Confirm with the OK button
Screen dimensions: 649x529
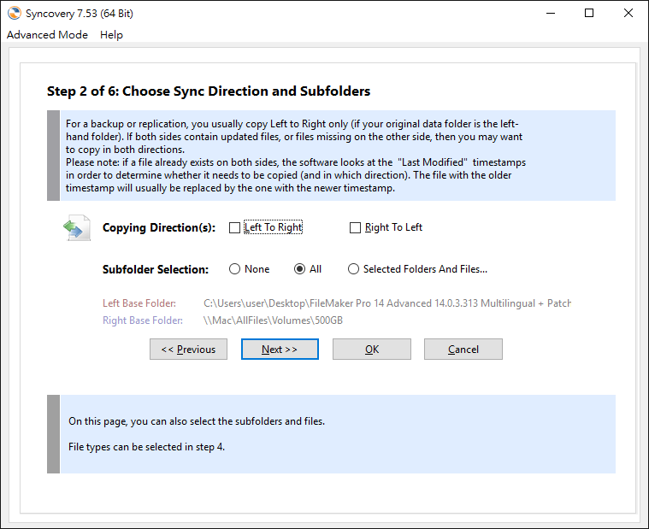[x=372, y=350]
